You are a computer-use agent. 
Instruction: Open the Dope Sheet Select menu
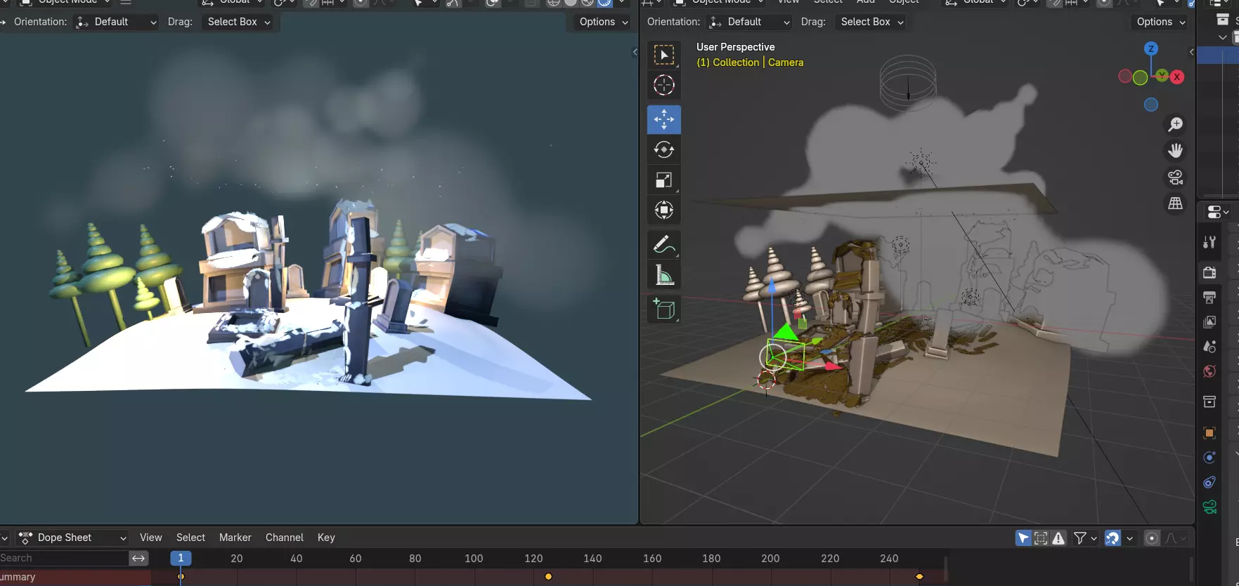click(x=190, y=538)
